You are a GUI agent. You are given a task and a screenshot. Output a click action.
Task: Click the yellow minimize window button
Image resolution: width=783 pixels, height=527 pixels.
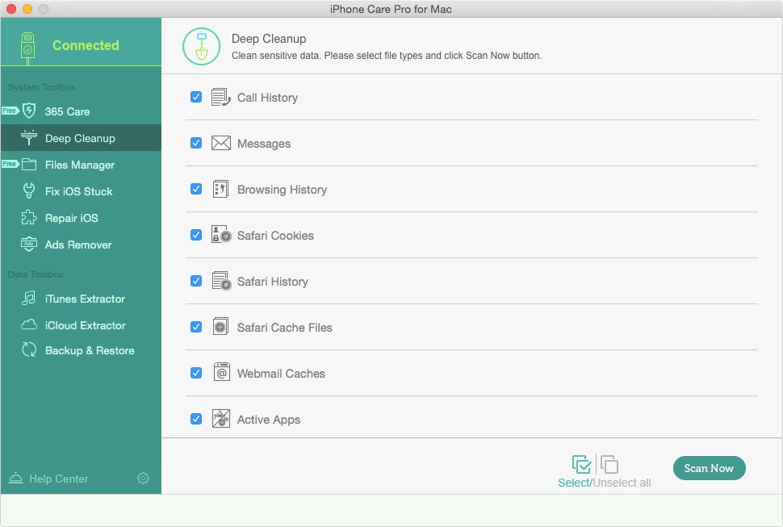(27, 9)
